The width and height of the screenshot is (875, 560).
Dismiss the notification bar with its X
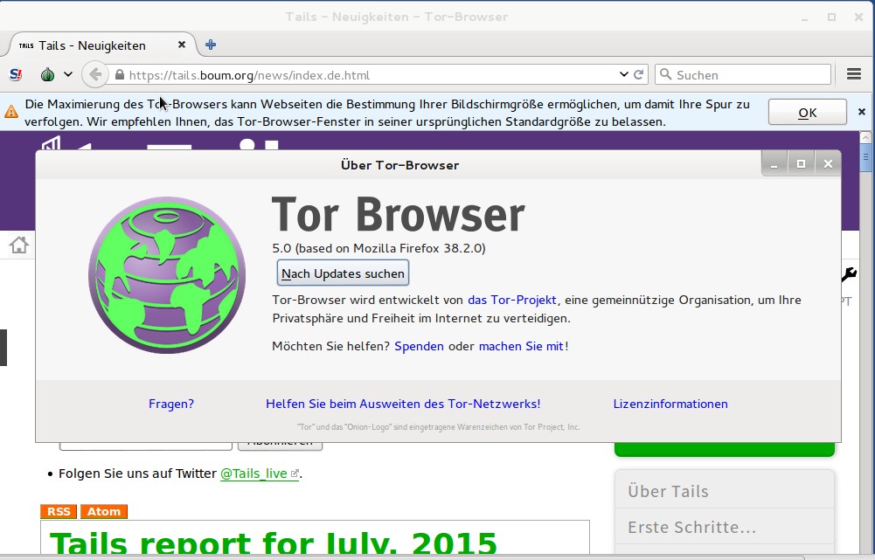pyautogui.click(x=862, y=112)
